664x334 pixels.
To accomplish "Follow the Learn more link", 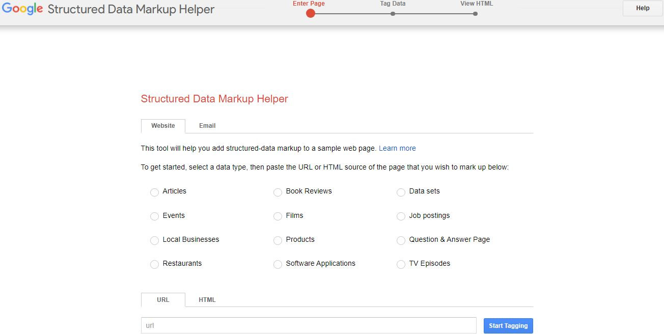I will pos(397,148).
